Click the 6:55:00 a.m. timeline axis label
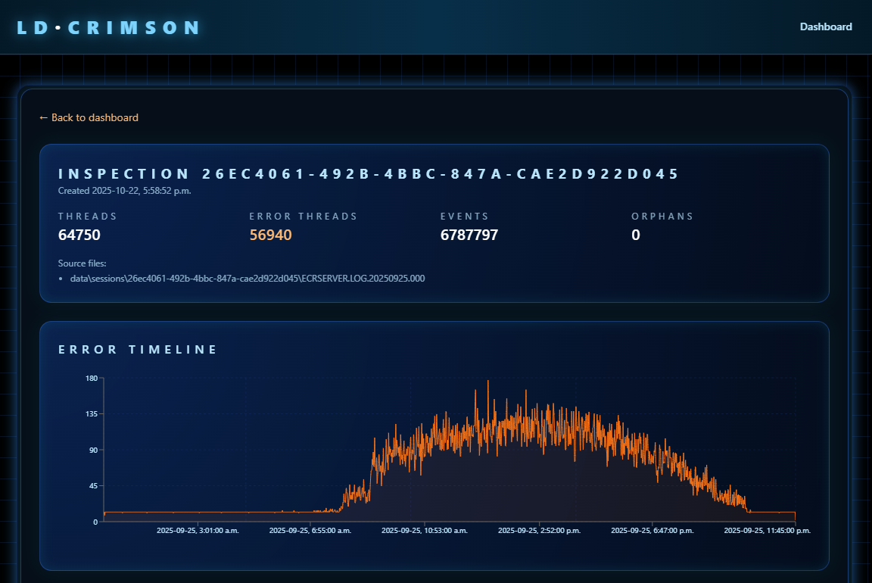 [310, 531]
